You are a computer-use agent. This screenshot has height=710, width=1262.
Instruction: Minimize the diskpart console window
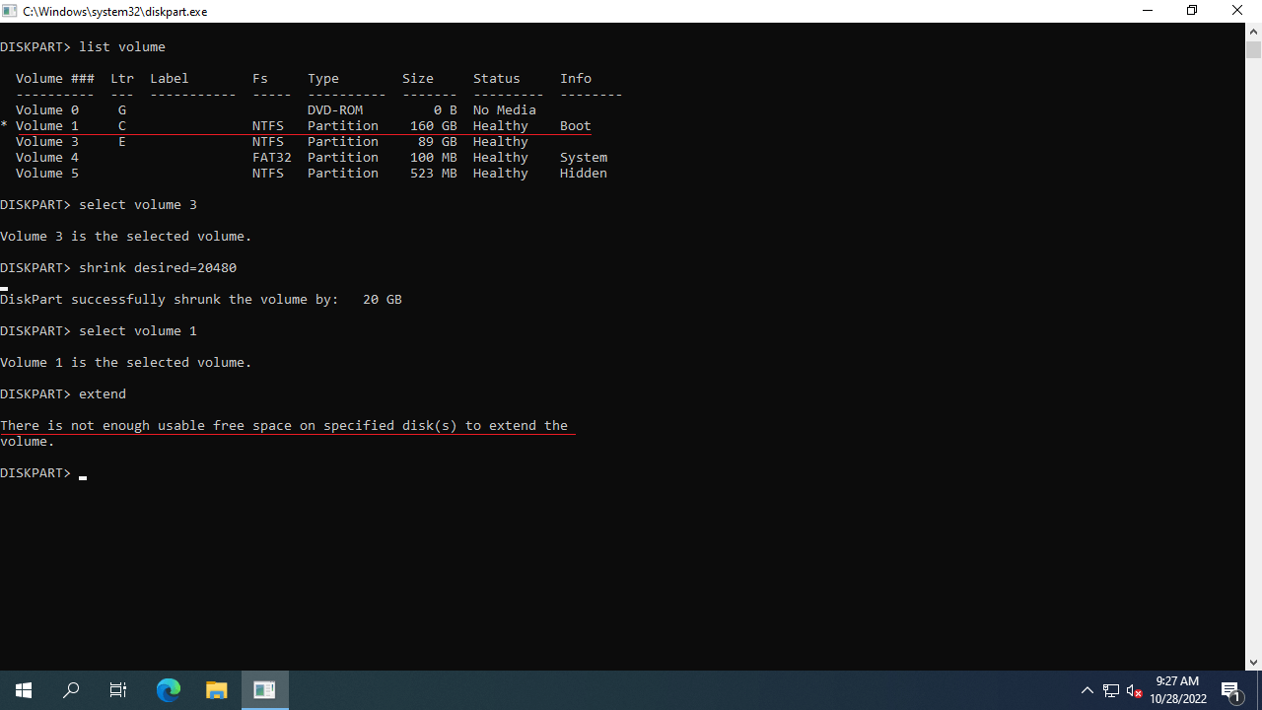(x=1147, y=11)
